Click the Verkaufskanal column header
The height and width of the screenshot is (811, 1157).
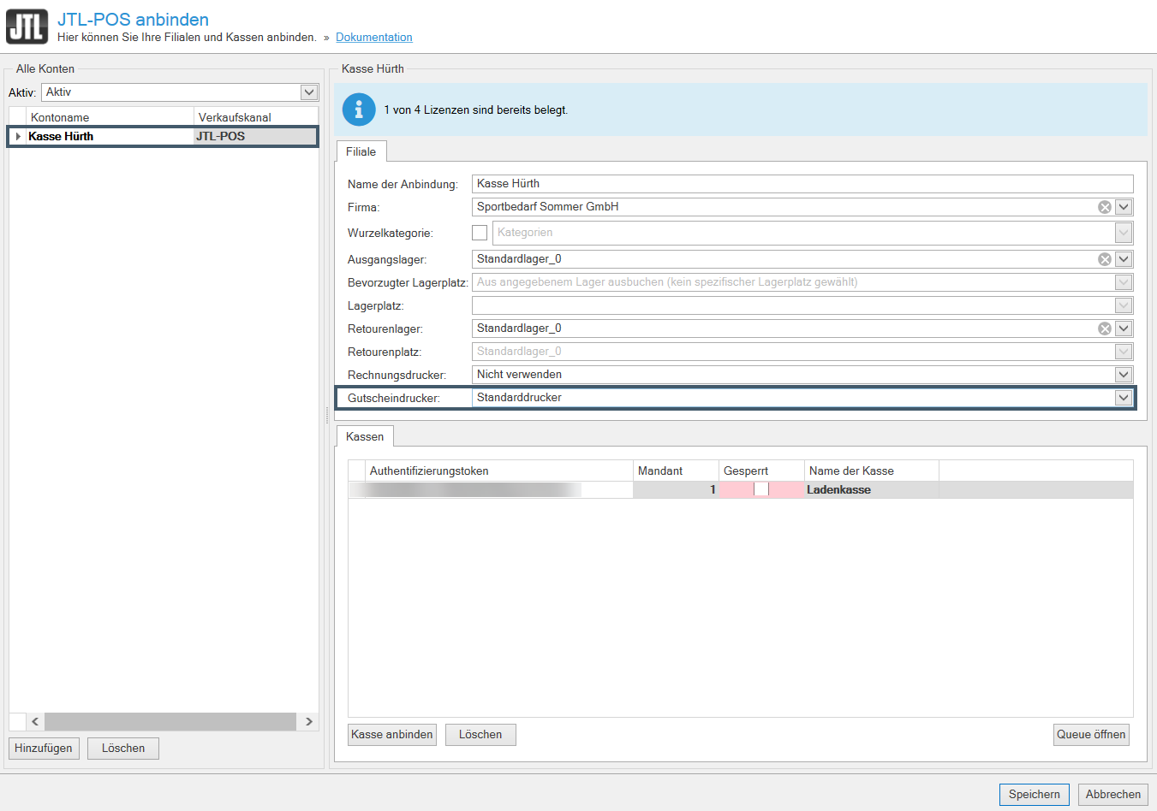click(x=256, y=117)
